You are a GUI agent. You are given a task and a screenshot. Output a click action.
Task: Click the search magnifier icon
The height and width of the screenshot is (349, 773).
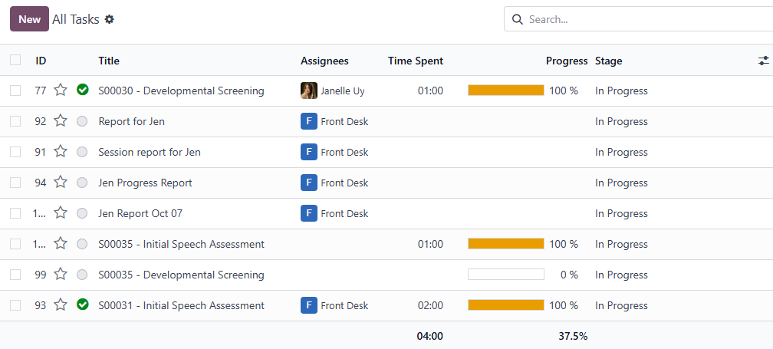point(517,19)
